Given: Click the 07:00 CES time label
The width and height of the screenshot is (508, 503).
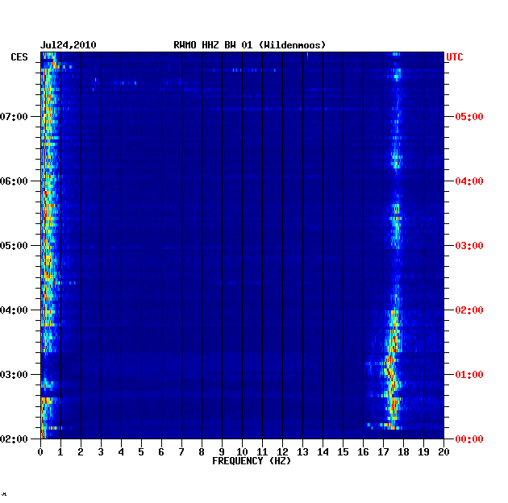Looking at the screenshot, I should coord(14,117).
